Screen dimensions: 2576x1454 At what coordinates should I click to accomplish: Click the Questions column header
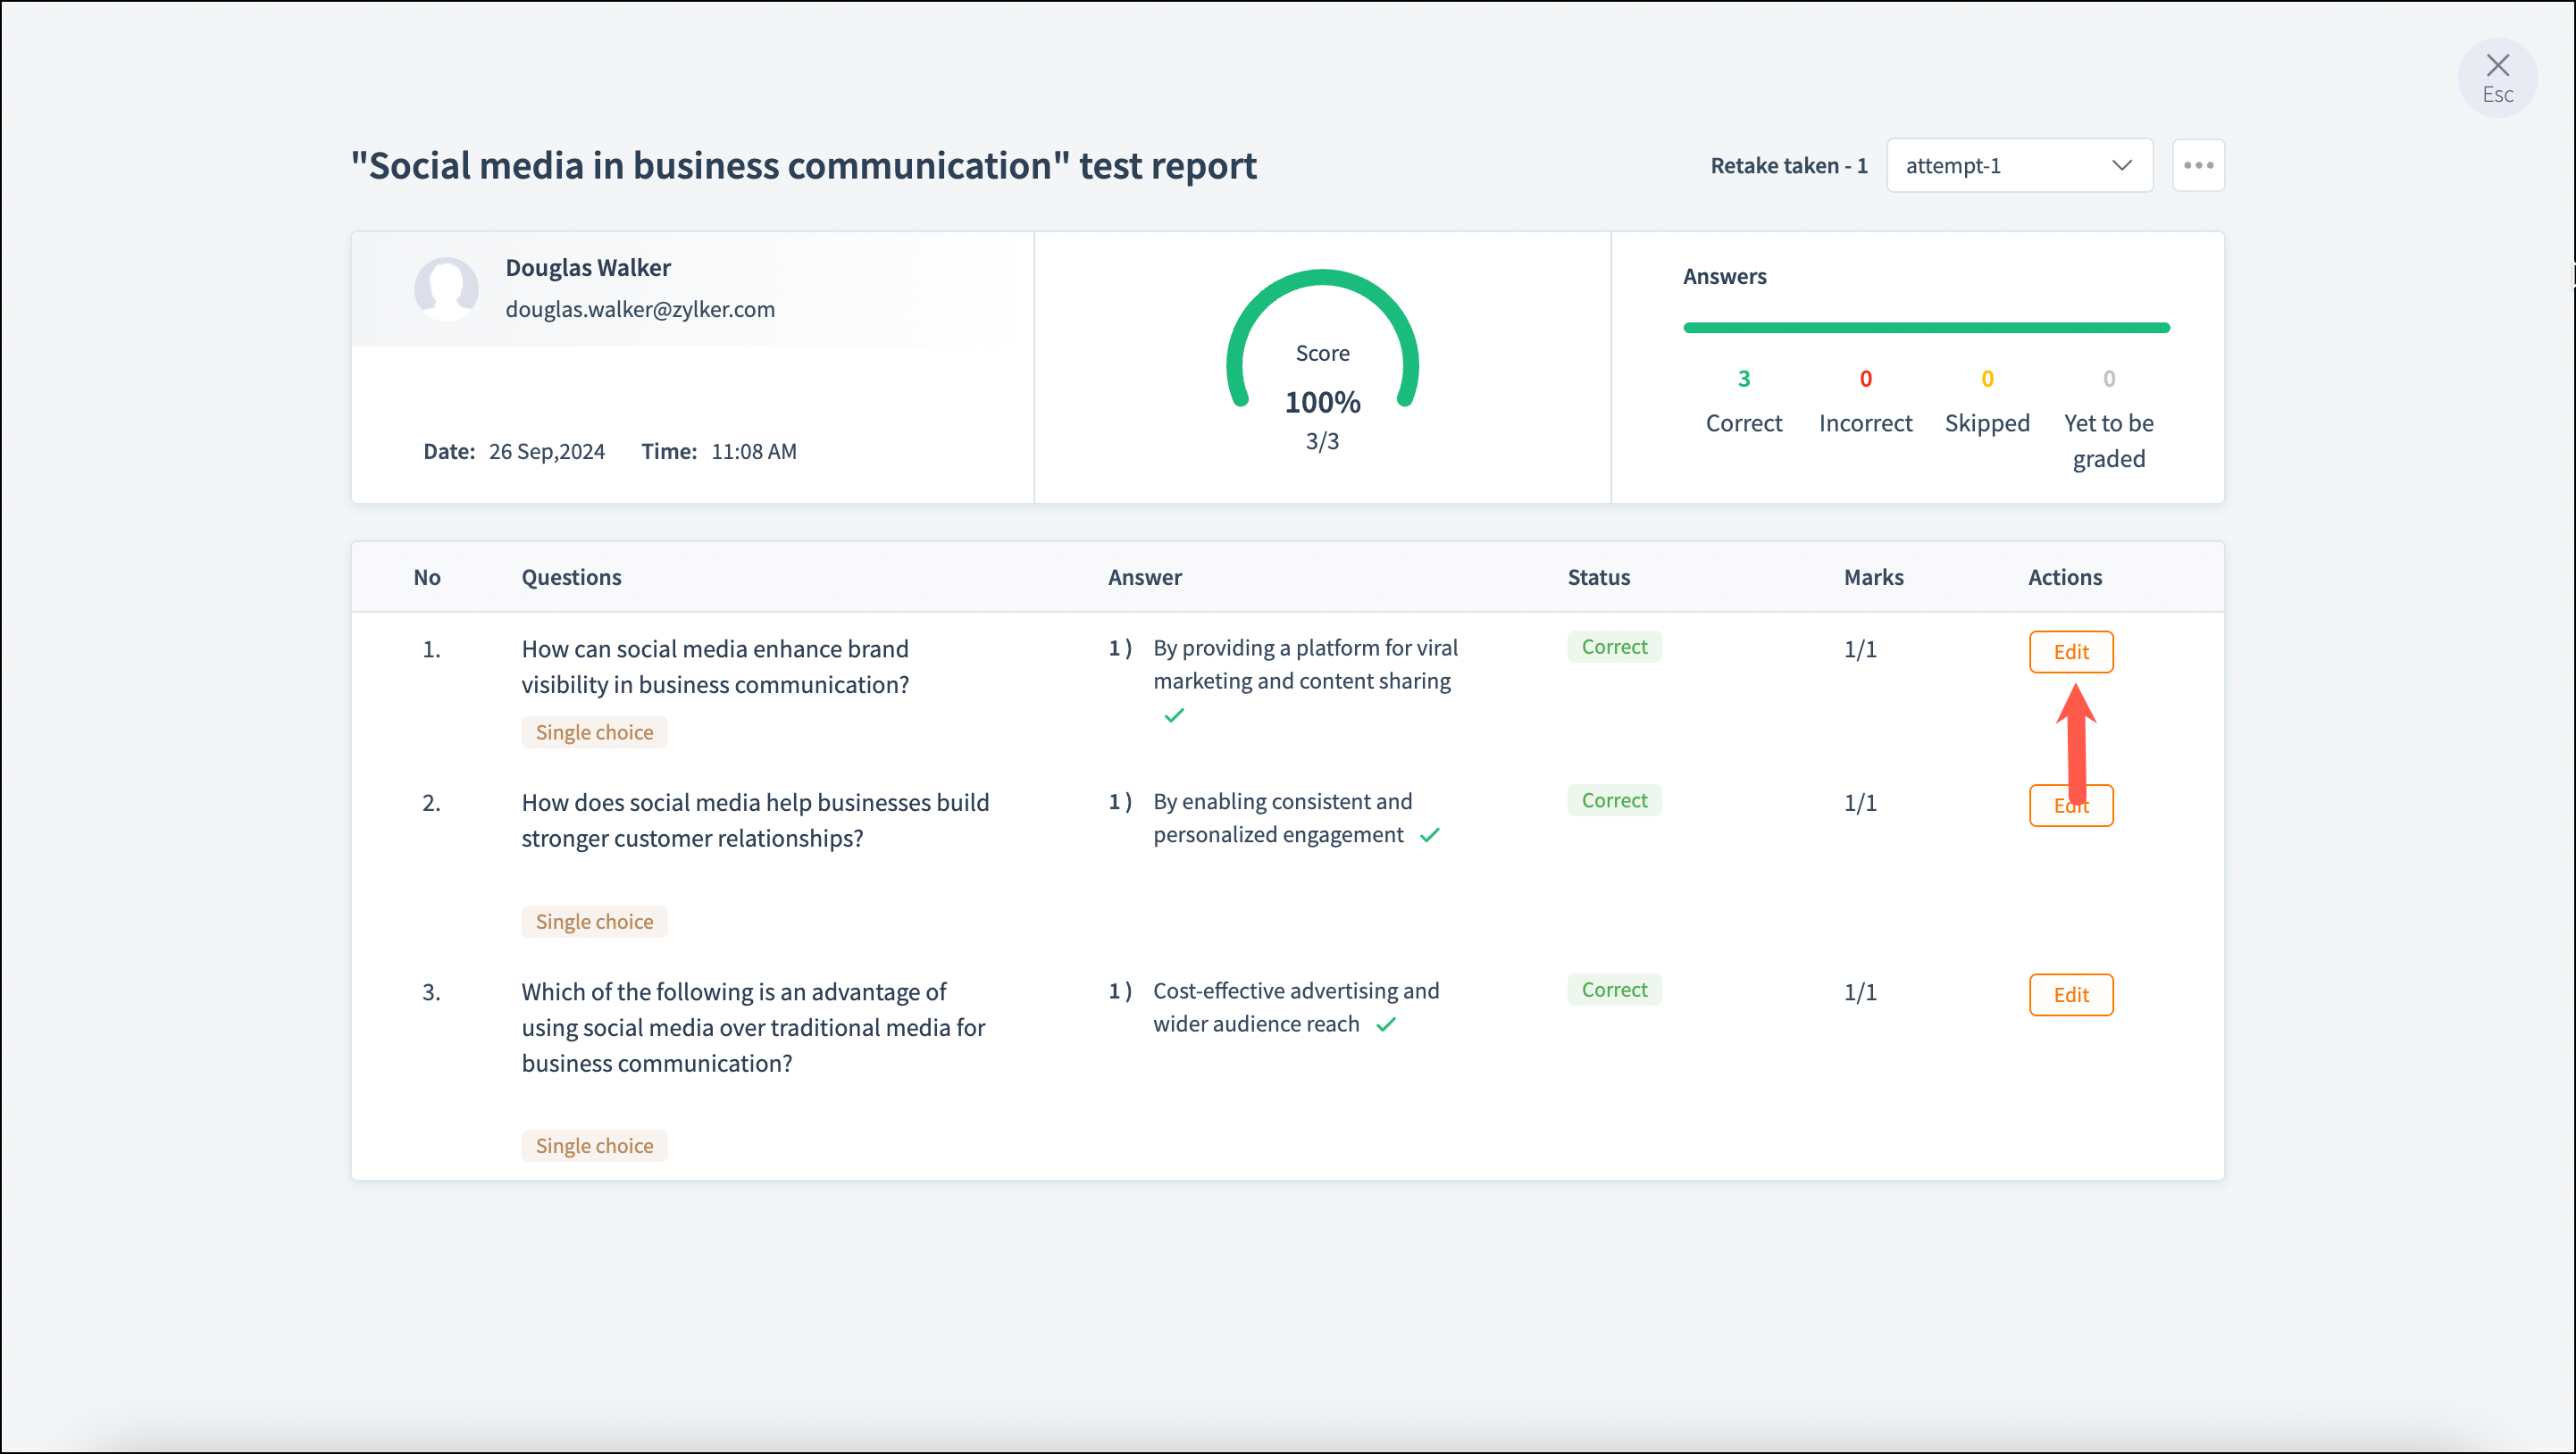571,577
